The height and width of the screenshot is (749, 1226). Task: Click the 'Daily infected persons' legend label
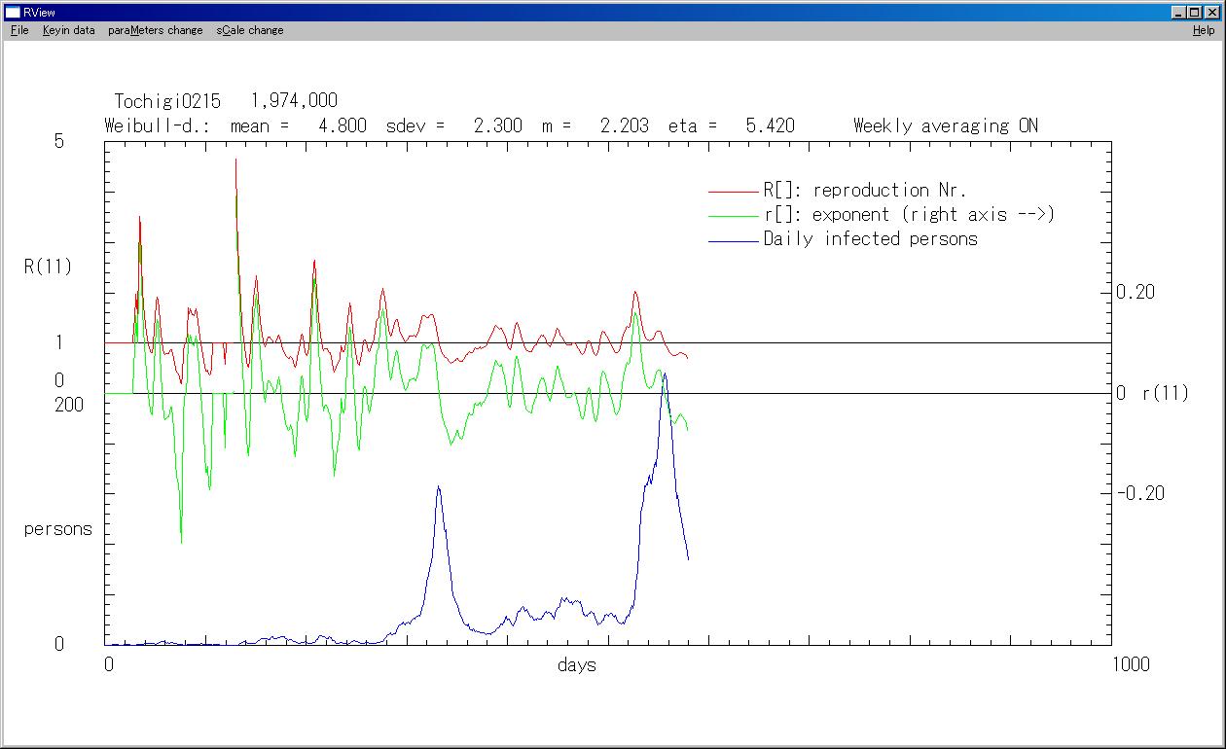(870, 239)
